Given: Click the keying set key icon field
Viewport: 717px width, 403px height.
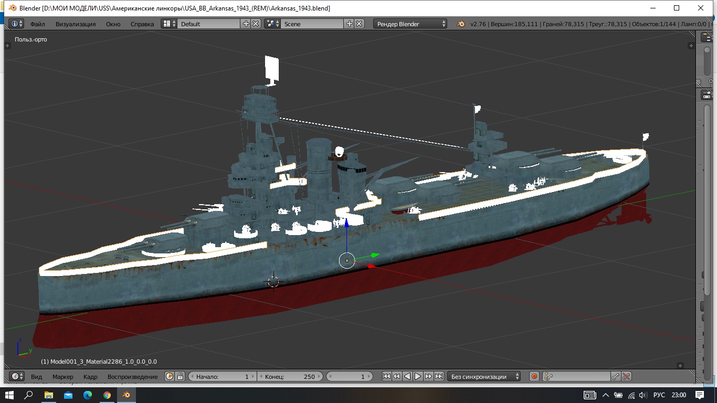Looking at the screenshot, I should (x=576, y=376).
